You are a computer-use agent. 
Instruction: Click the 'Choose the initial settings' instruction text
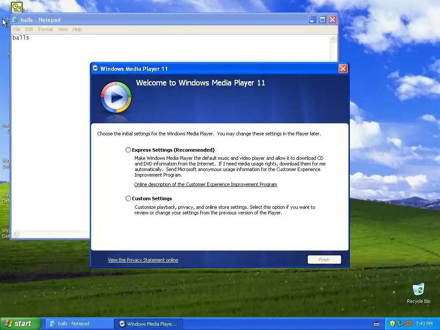(x=209, y=134)
